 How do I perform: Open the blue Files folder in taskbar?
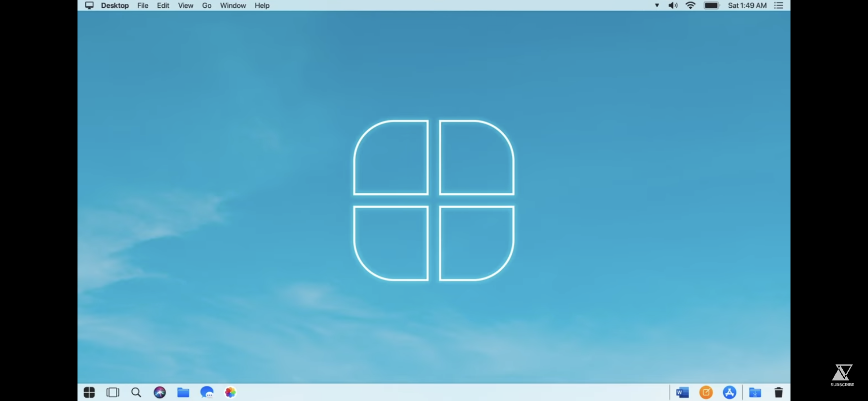pos(183,392)
